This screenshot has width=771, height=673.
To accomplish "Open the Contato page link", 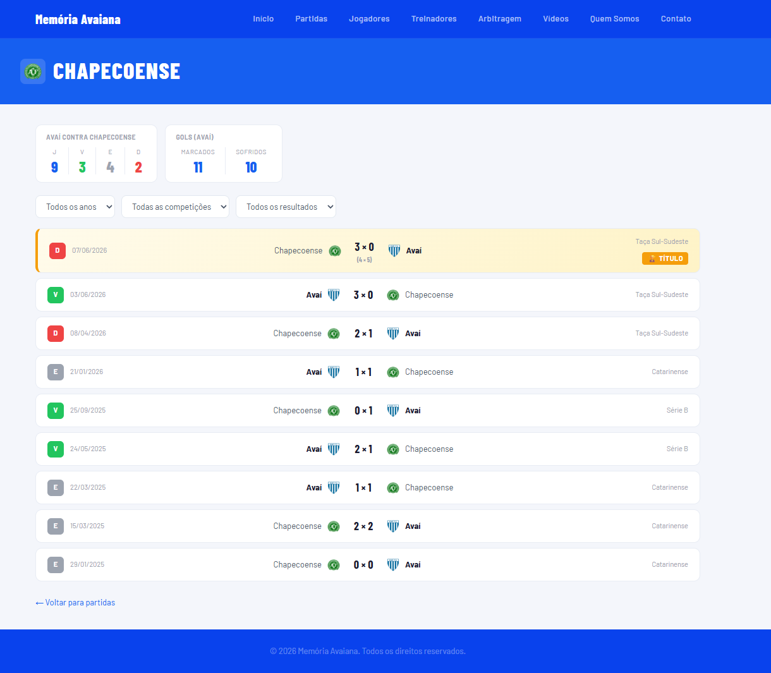I will [676, 19].
